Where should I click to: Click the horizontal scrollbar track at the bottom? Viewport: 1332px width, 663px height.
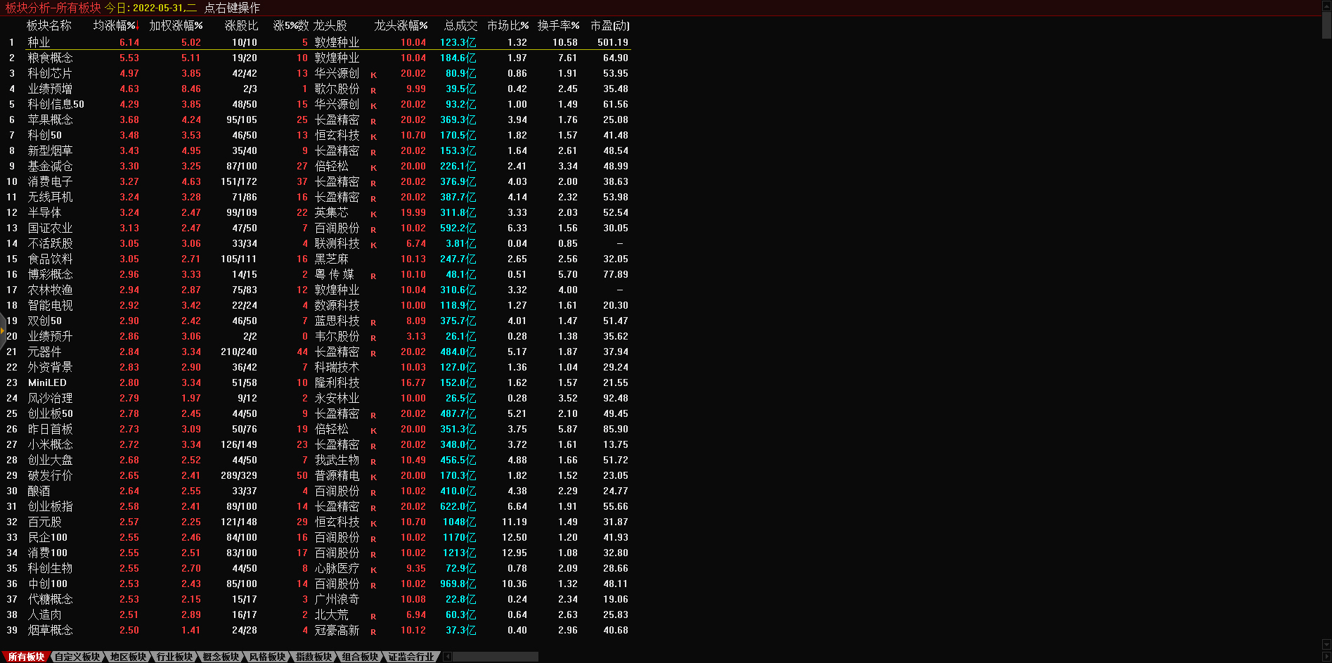[x=496, y=657]
